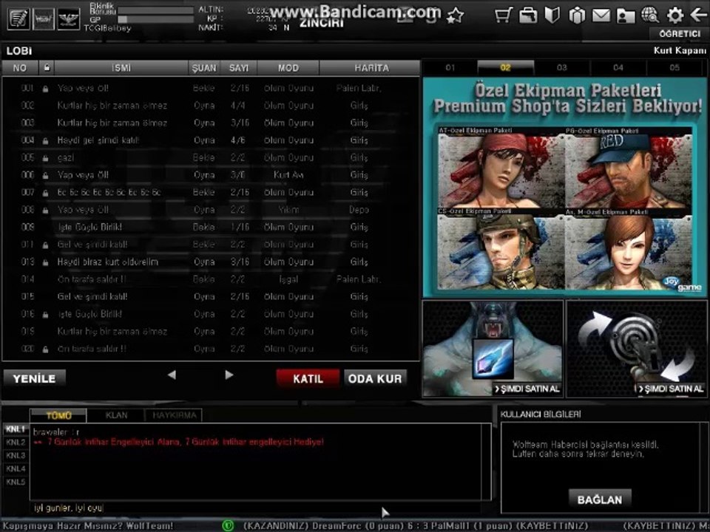Click the wolf item promo thumbnail
The width and height of the screenshot is (710, 532).
(493, 349)
